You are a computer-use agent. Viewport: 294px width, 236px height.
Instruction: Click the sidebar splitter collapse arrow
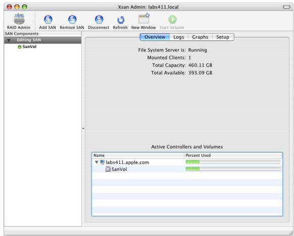83,129
